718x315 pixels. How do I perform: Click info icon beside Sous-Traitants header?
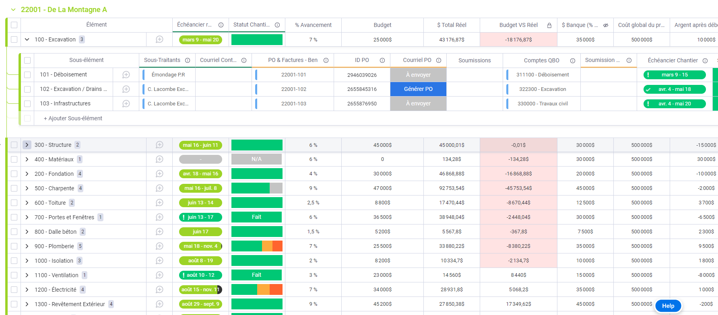coord(188,60)
